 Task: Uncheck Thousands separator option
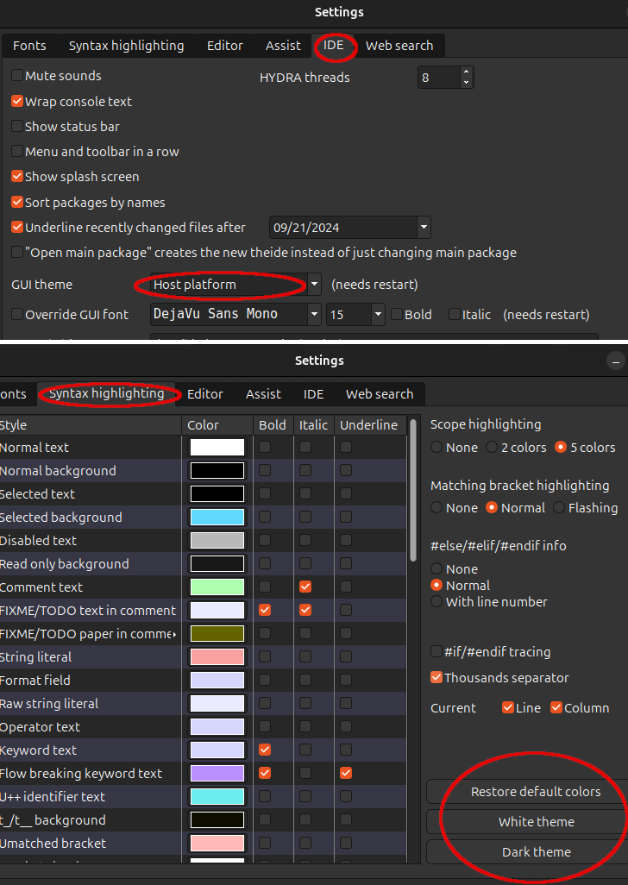pos(436,678)
